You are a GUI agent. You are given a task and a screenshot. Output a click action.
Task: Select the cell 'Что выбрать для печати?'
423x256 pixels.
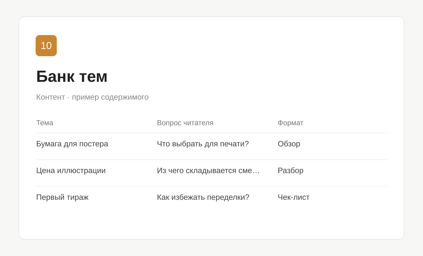[x=203, y=144]
